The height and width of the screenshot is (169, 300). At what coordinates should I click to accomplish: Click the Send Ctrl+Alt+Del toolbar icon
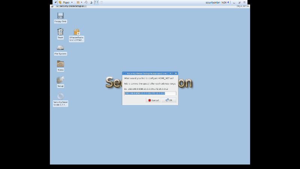(86, 2)
